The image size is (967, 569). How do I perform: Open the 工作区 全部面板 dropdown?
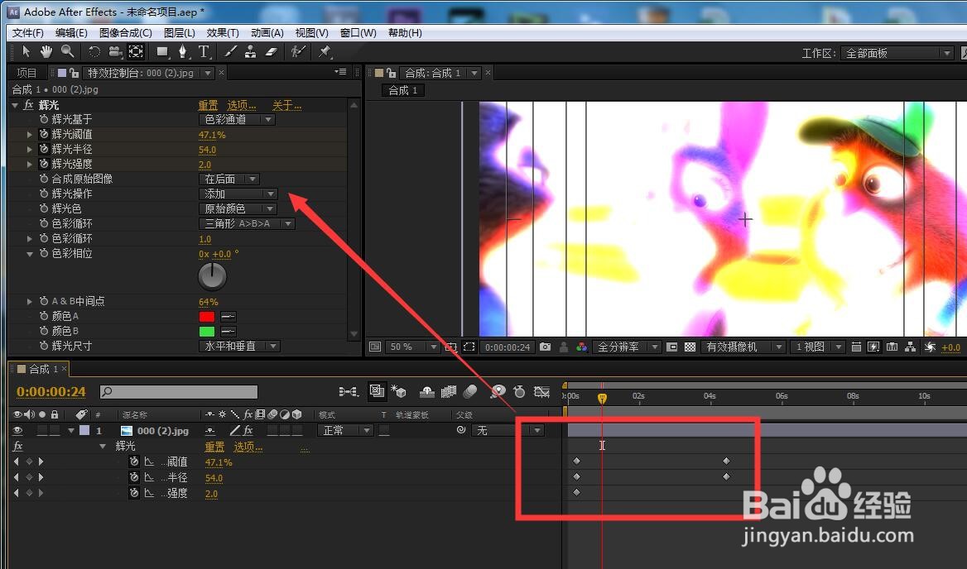(898, 54)
